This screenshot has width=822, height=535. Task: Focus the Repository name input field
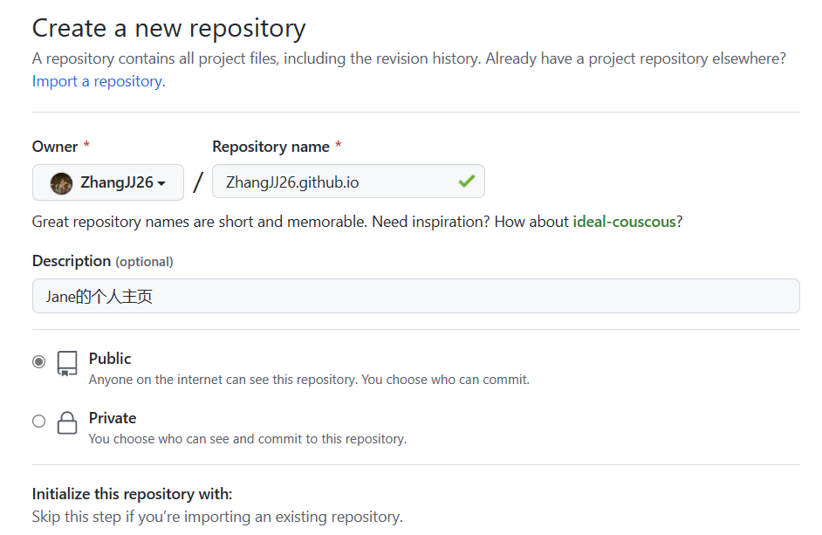coord(348,182)
